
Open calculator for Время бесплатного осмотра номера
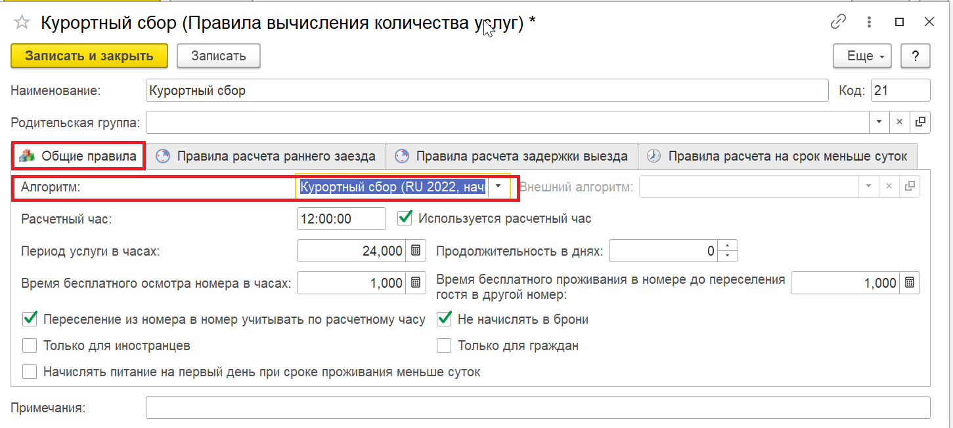click(x=416, y=283)
